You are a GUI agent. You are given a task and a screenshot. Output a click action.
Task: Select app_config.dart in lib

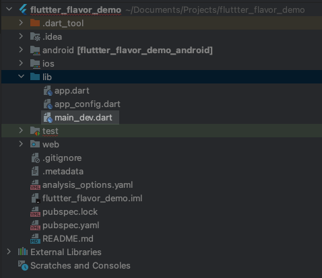[88, 104]
